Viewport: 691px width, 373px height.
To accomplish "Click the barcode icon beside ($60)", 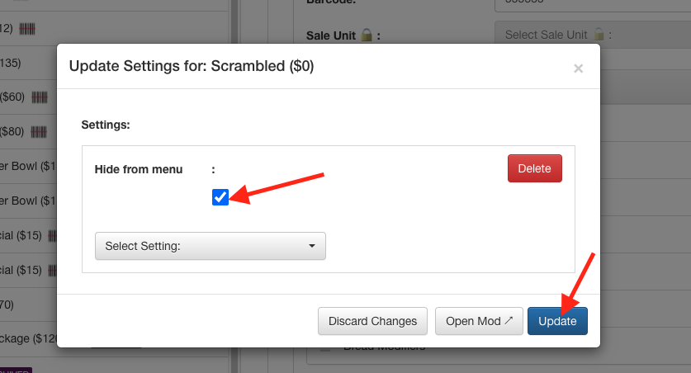I will (x=40, y=97).
